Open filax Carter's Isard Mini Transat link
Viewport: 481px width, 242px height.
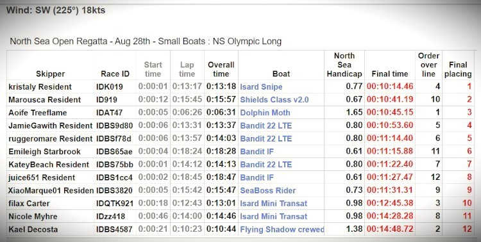(274, 204)
